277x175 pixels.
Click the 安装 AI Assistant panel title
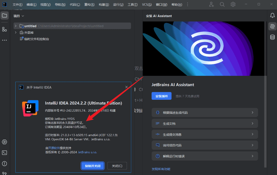pyautogui.click(x=159, y=16)
